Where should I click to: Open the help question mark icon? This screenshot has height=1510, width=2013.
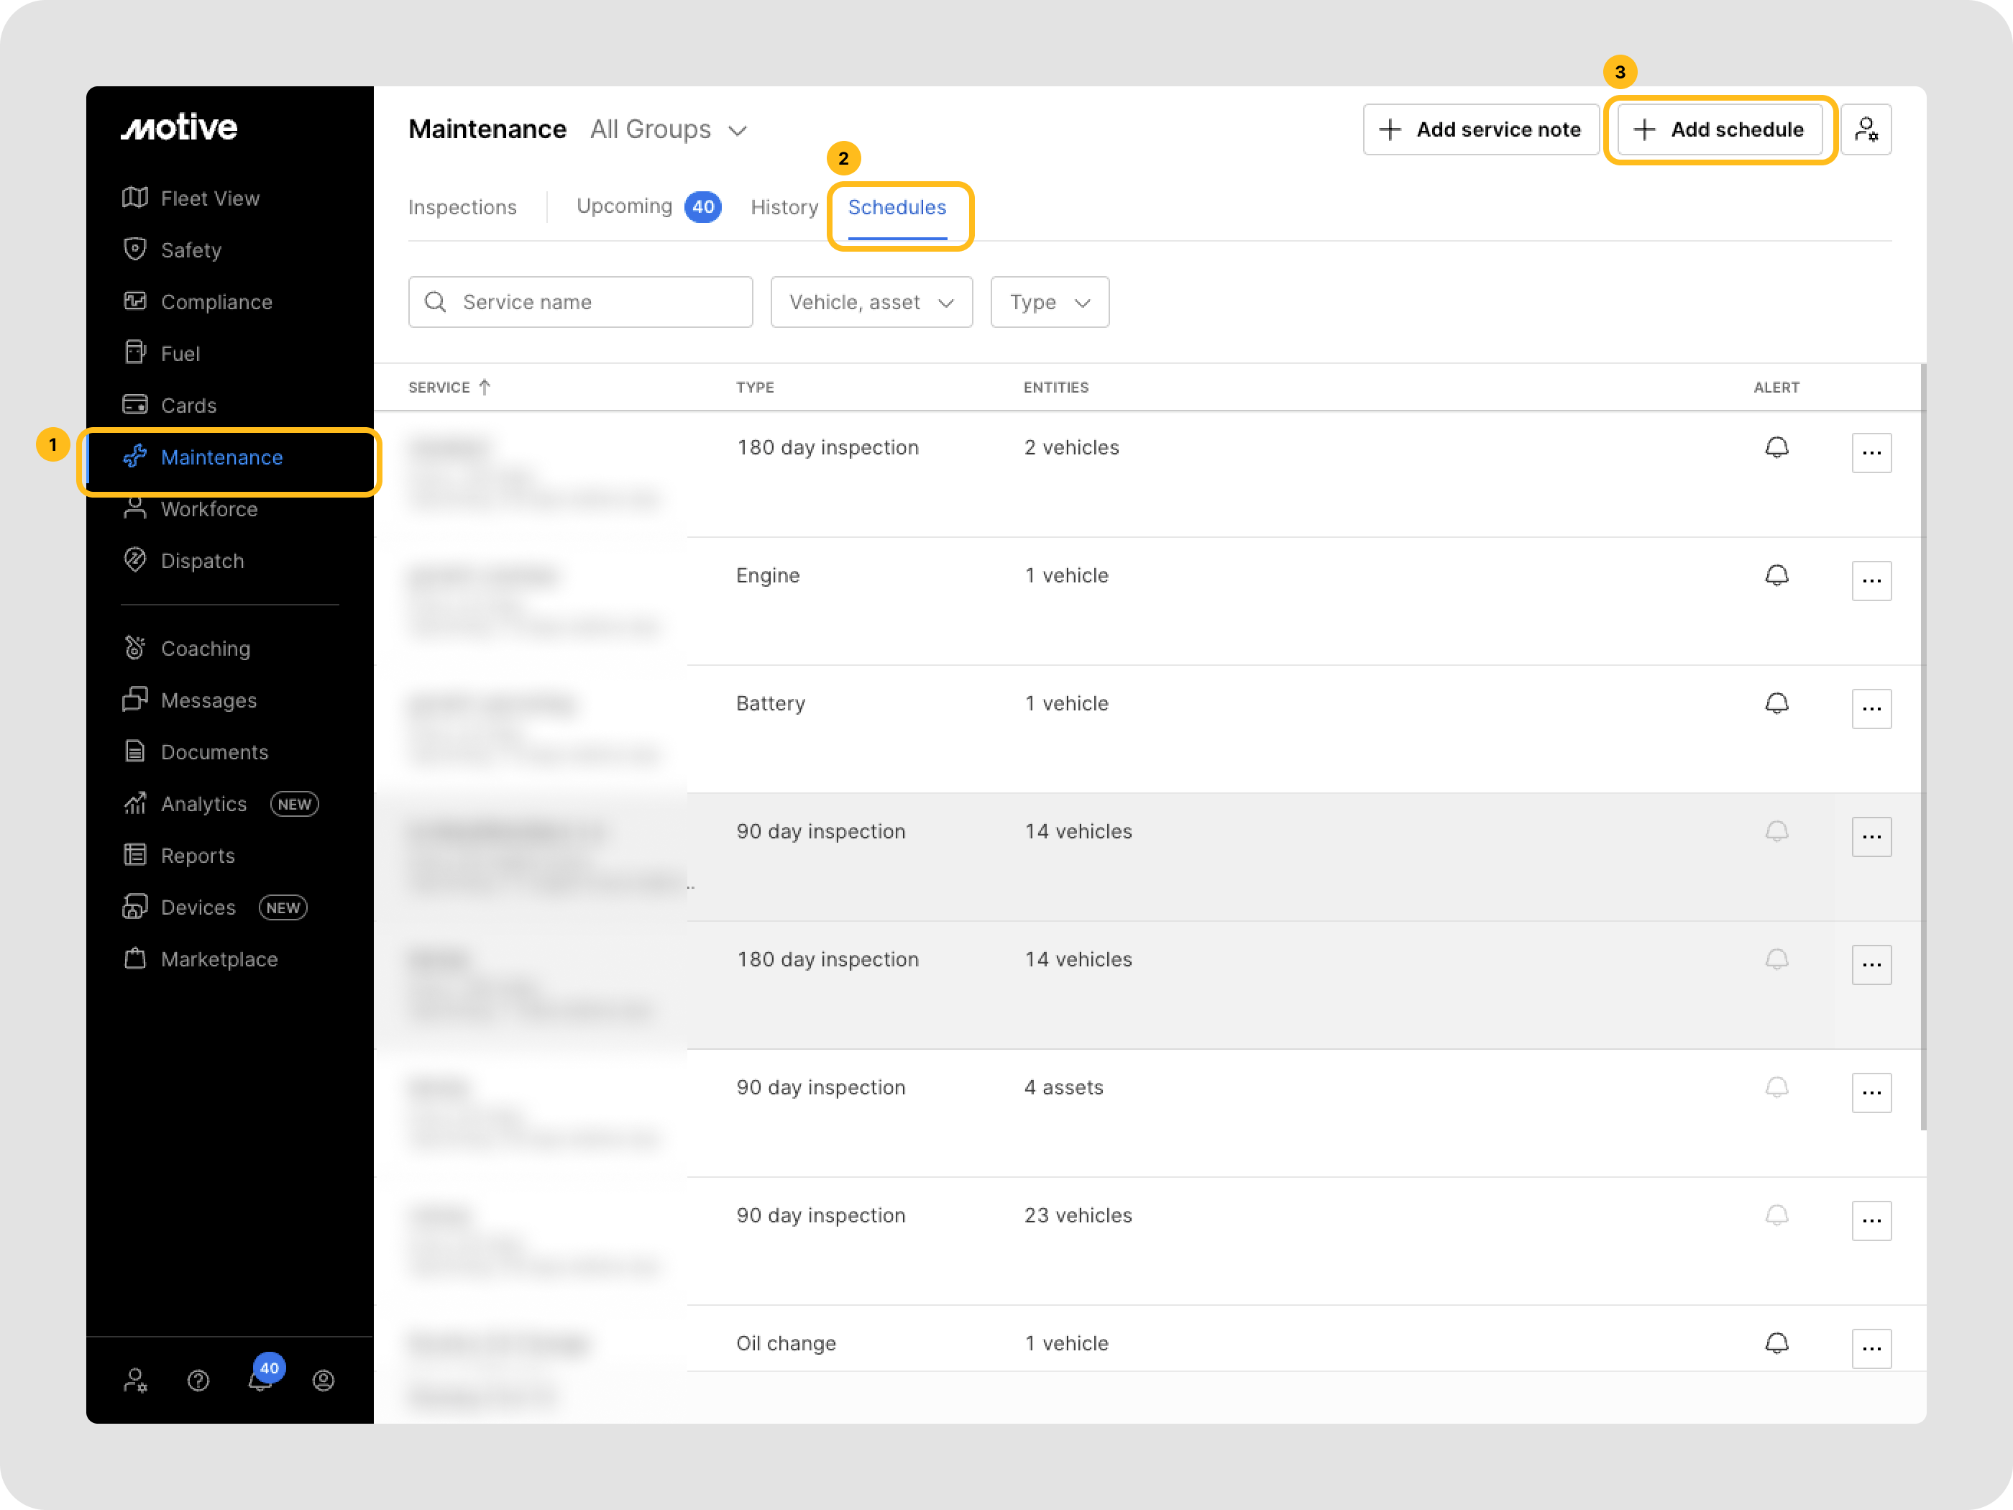tap(198, 1381)
